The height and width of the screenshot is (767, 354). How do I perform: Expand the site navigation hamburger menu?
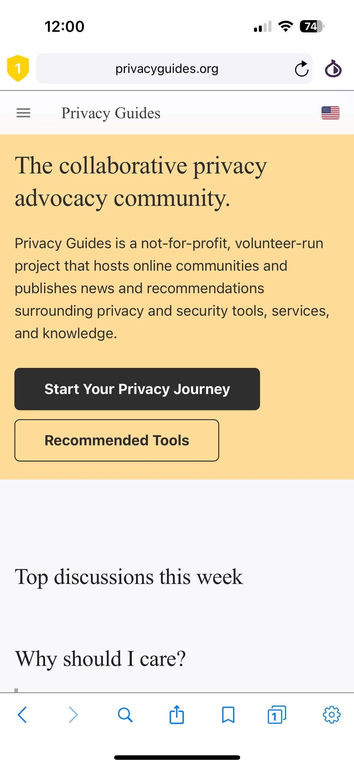tap(23, 113)
